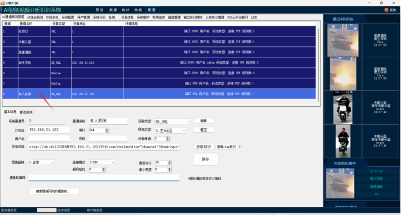
Task: Click the 保存 button
Action: [x=206, y=159]
